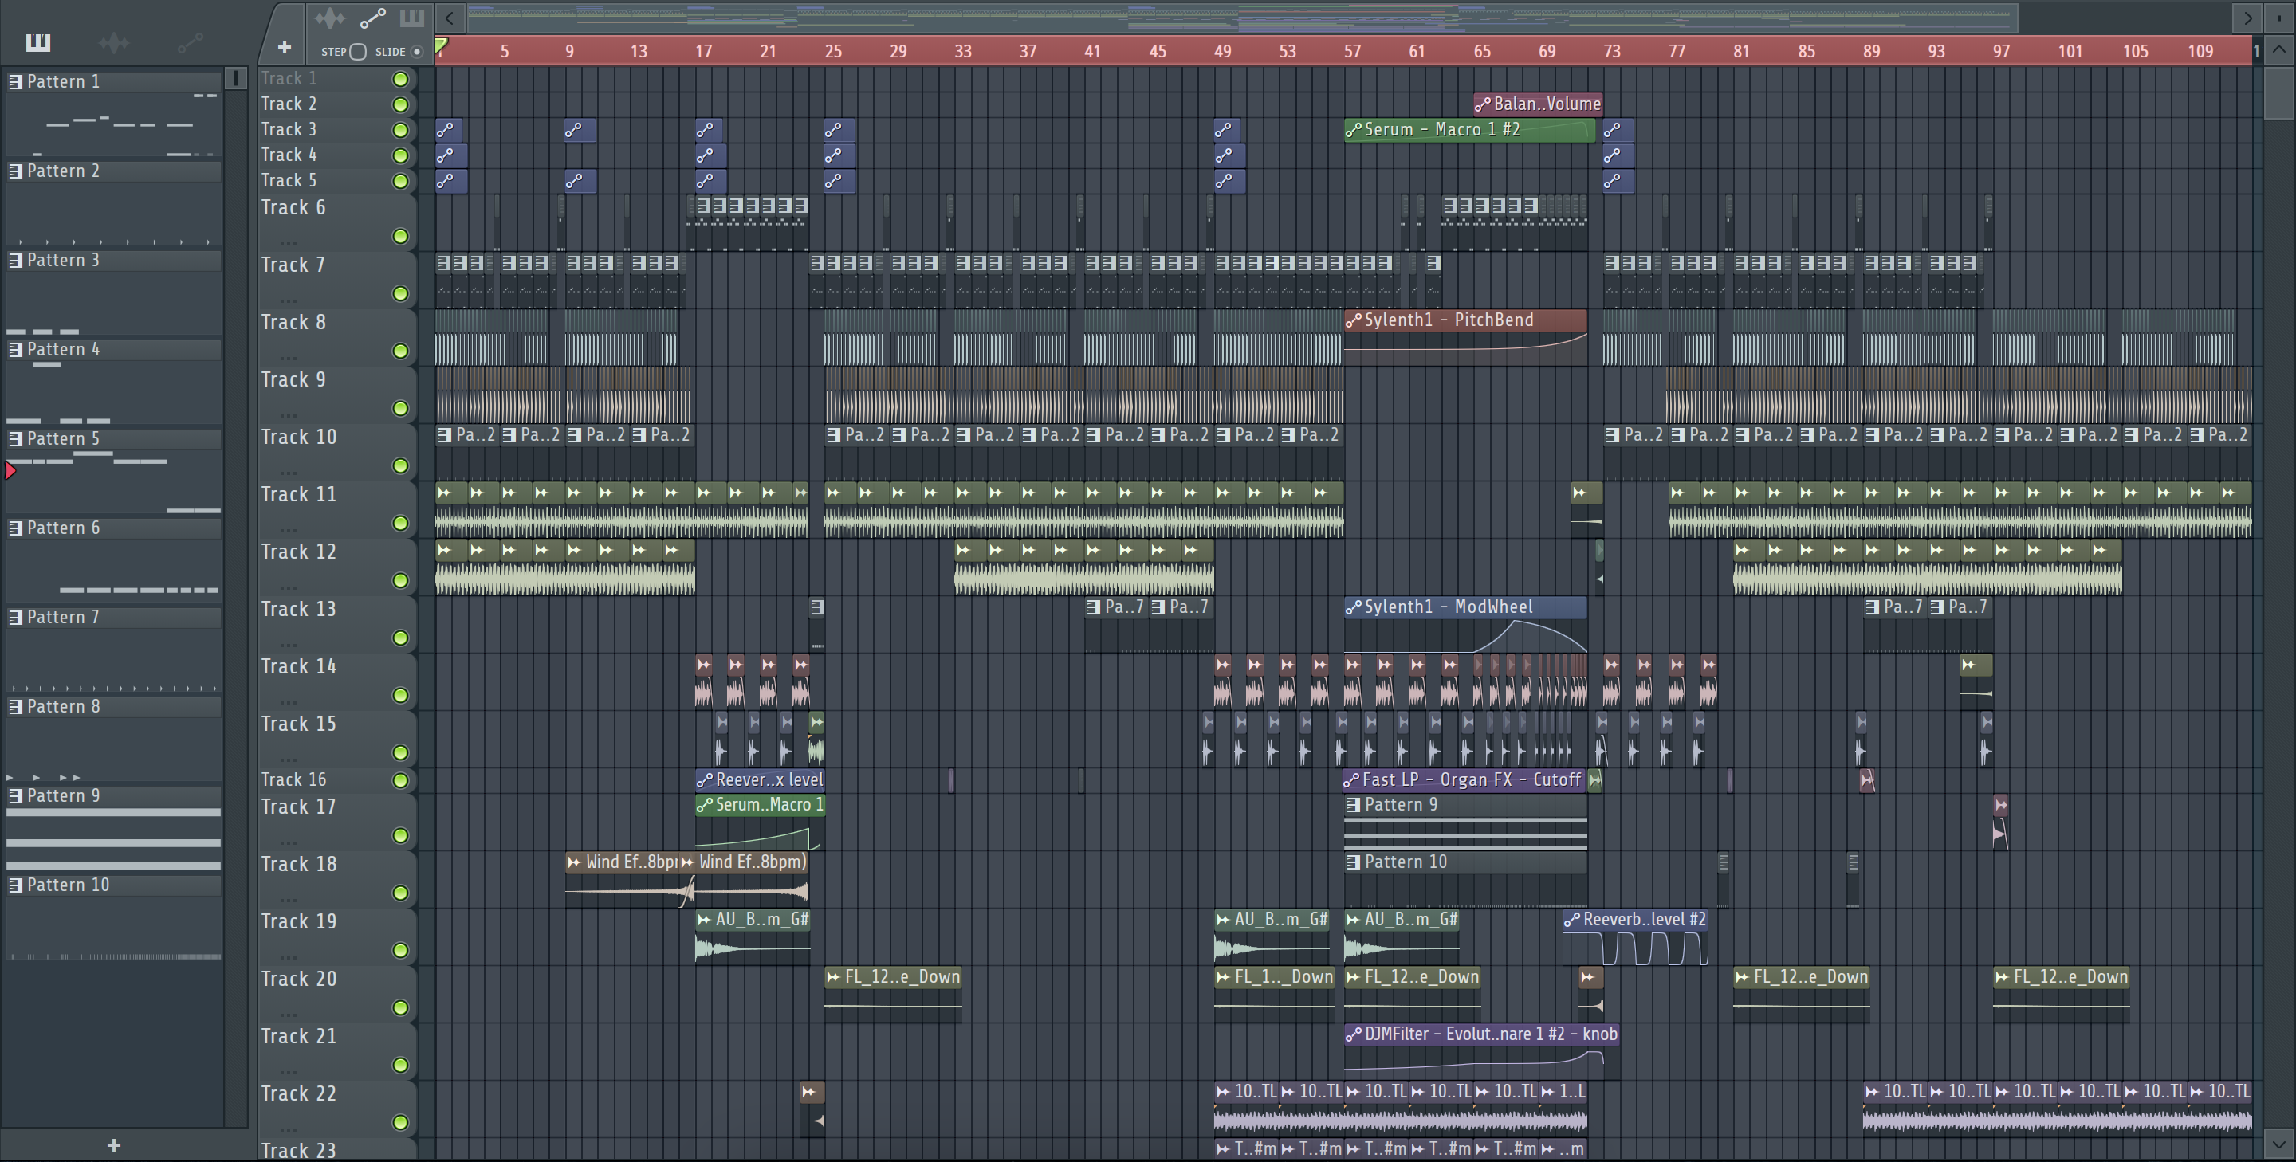The width and height of the screenshot is (2296, 1162).
Task: Open Pattern 8 menu icon in picker
Action: 15,707
